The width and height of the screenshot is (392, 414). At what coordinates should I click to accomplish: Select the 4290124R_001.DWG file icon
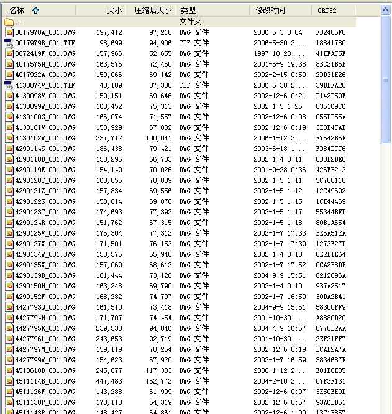tap(9, 223)
